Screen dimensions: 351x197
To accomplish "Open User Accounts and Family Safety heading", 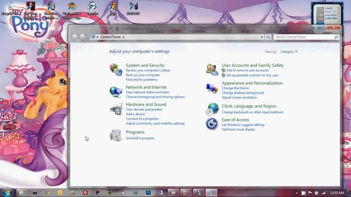I will pos(253,65).
